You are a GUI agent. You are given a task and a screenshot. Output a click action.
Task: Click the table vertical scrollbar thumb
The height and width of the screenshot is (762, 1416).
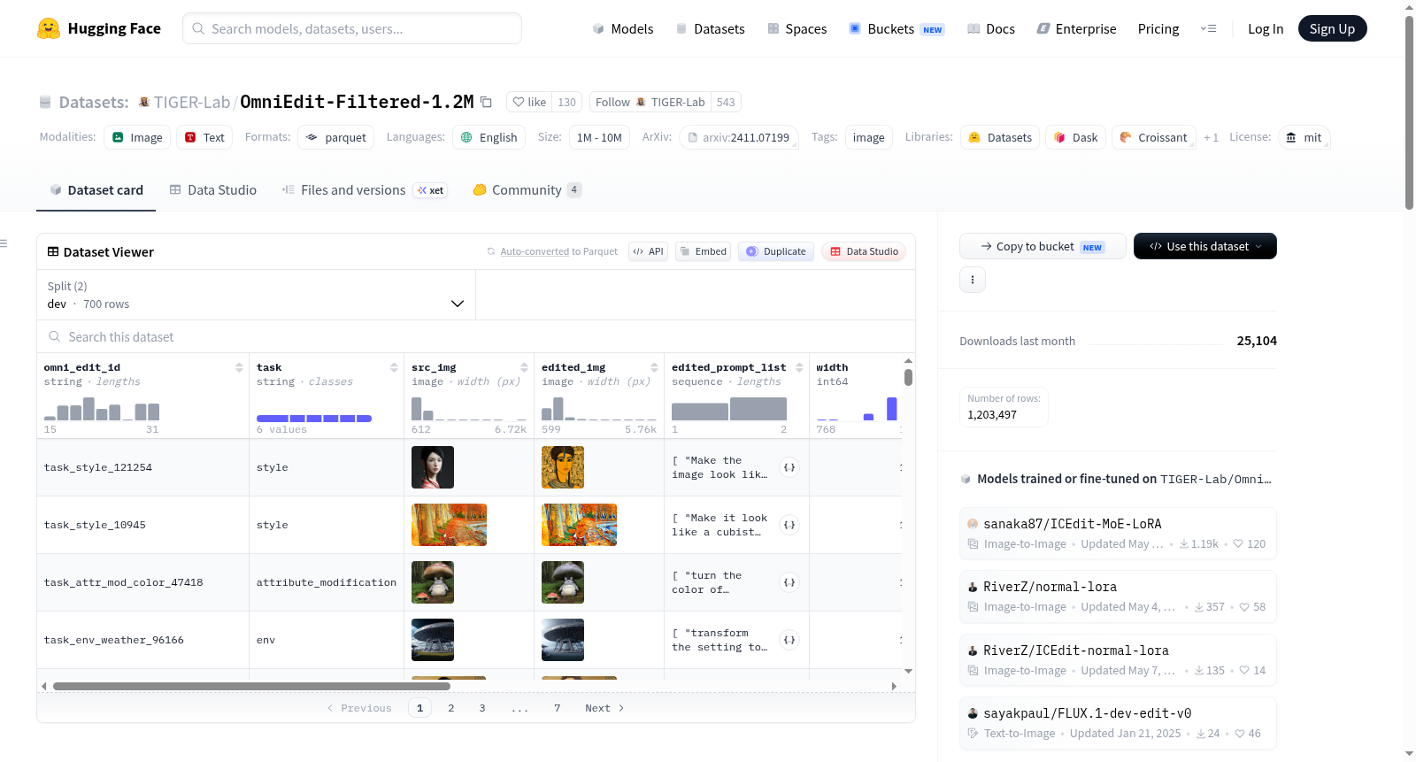[x=908, y=377]
